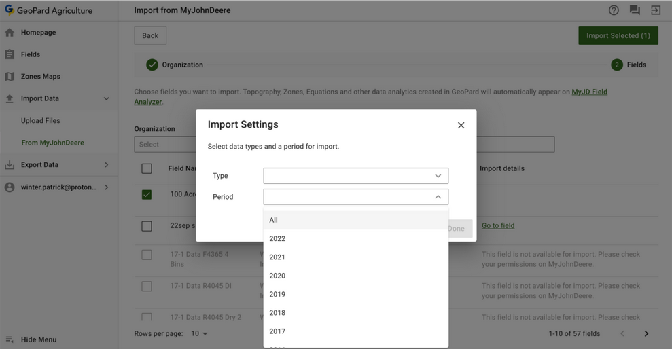672x349 pixels.
Task: Check the 22sep field row checkbox
Action: point(147,226)
